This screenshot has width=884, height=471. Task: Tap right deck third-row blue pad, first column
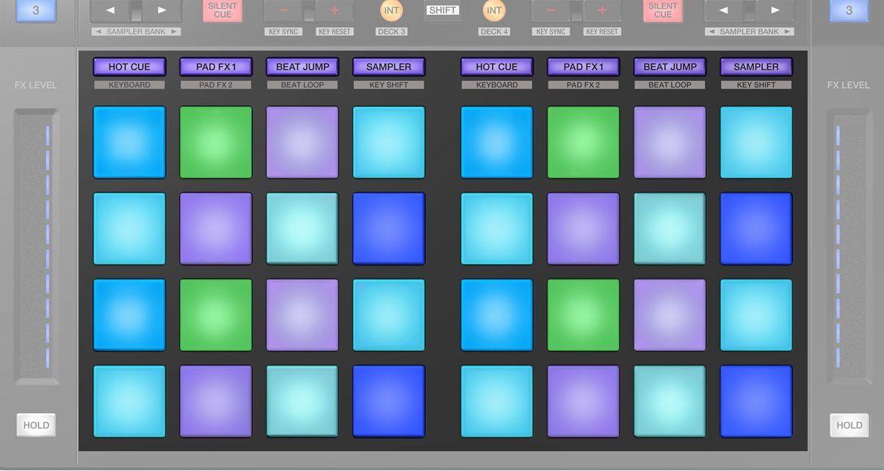pyautogui.click(x=497, y=315)
